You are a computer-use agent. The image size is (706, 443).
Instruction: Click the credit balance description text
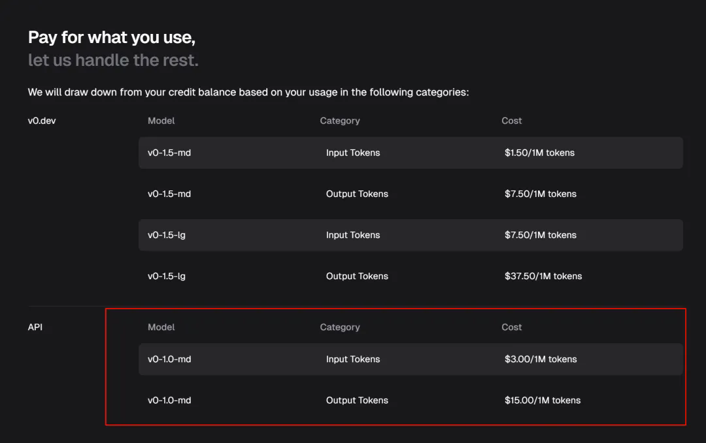point(247,92)
